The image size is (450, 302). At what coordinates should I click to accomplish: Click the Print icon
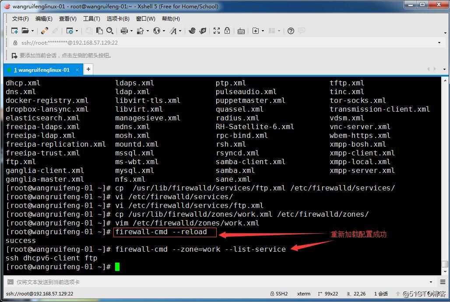tap(124, 31)
